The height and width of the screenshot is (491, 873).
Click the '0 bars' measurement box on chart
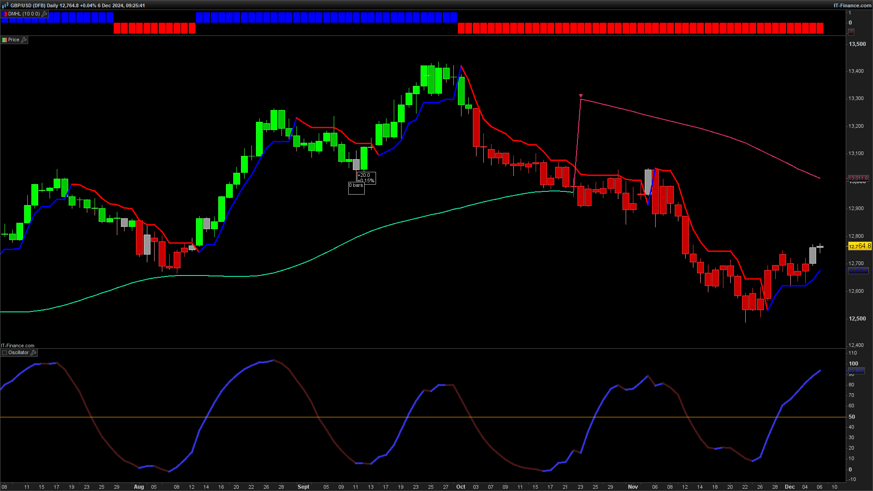point(356,185)
